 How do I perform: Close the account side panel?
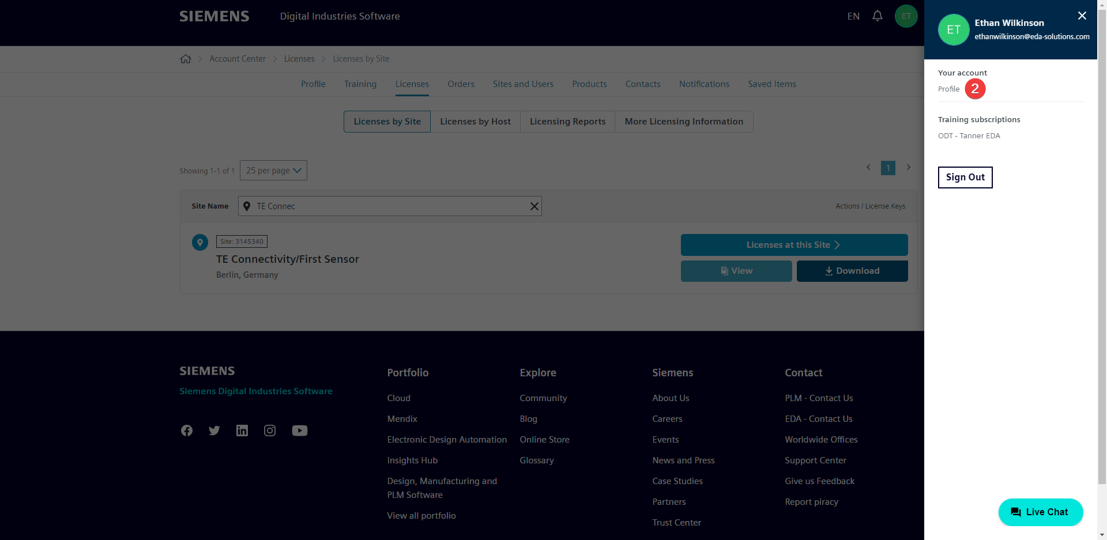pyautogui.click(x=1082, y=16)
